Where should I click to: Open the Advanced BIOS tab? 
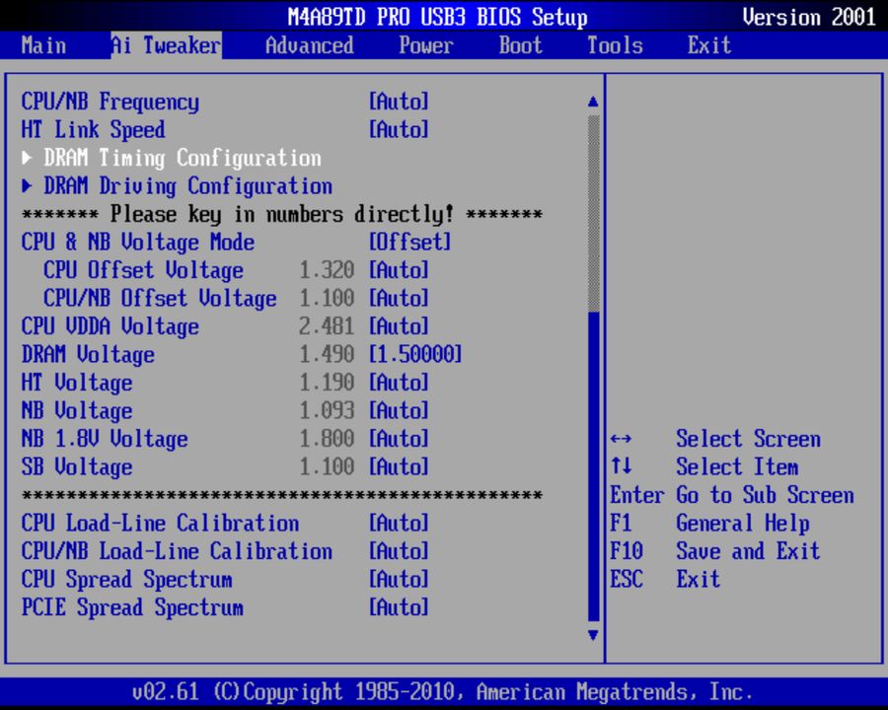click(309, 45)
